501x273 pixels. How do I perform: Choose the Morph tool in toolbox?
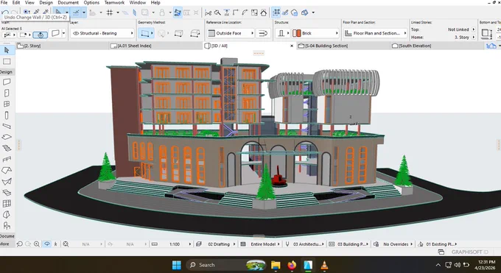(7, 215)
